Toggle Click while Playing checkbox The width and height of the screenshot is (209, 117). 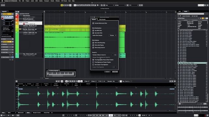[93, 45]
